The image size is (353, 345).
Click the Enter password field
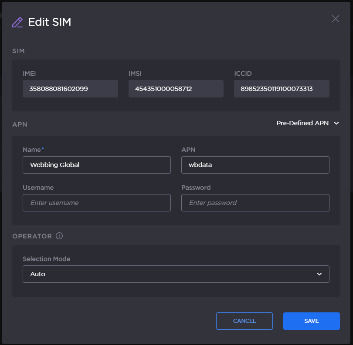point(255,203)
